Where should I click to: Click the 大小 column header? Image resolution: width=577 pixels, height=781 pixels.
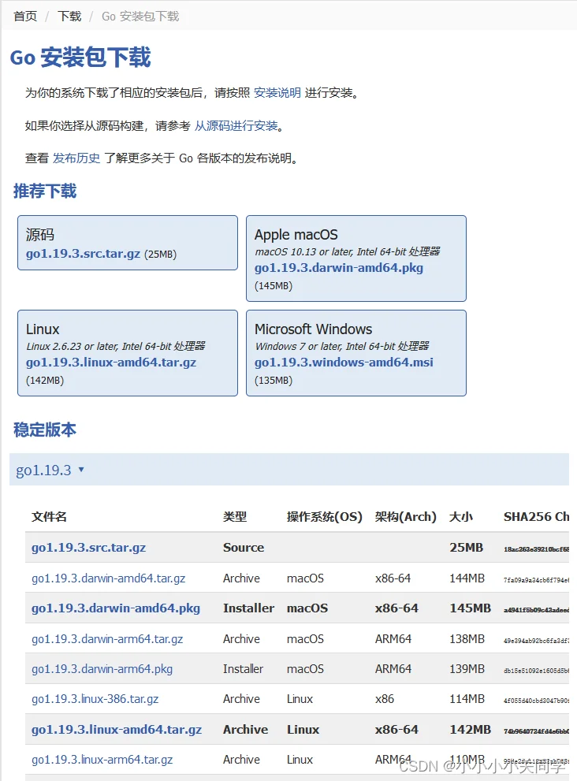(461, 517)
